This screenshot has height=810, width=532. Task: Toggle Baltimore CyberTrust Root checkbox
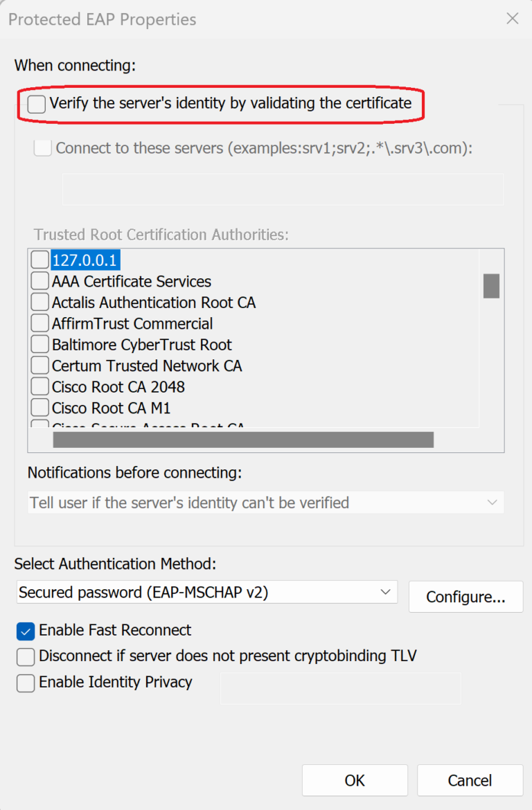(40, 345)
